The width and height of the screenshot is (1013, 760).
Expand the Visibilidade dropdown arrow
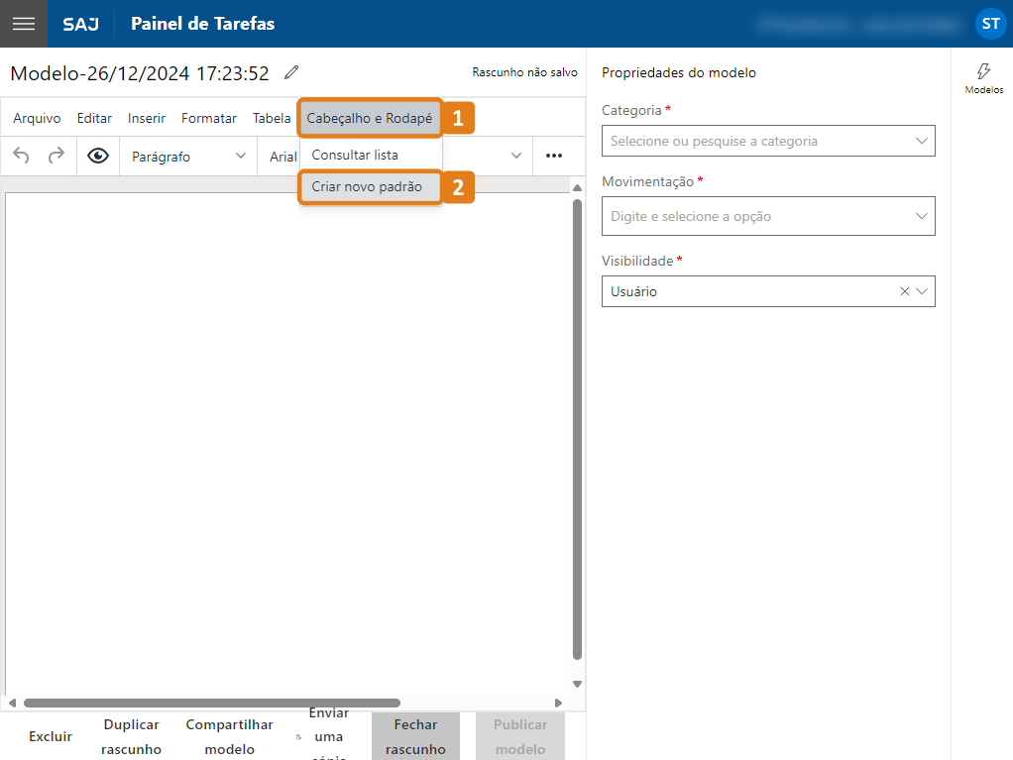coord(922,291)
